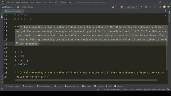Viewport: 171px width, 96px height.
Task: Open youtube_video run configuration dropdown
Action: [x=129, y=7]
